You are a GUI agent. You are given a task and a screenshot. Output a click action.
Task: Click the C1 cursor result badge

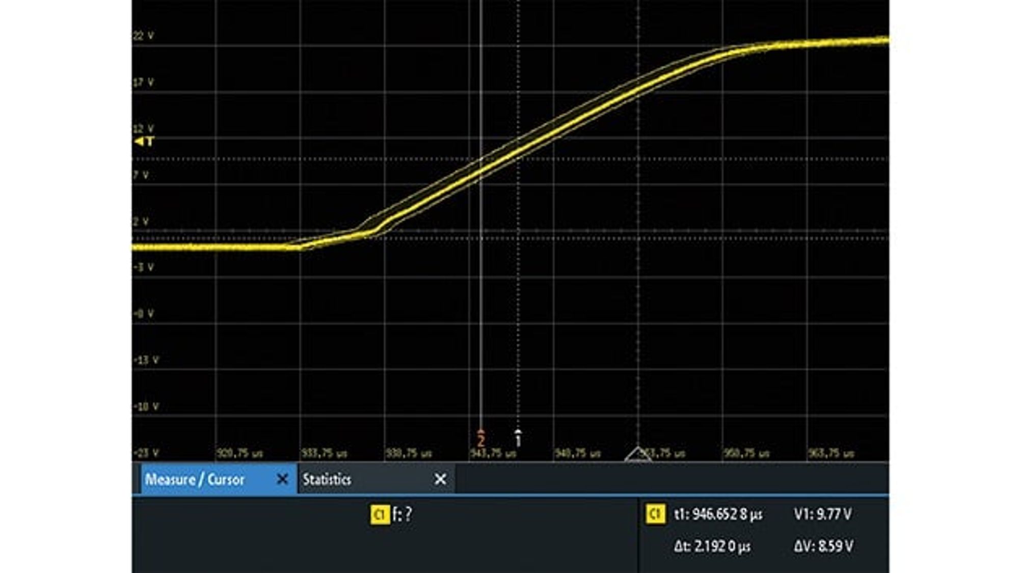[655, 514]
